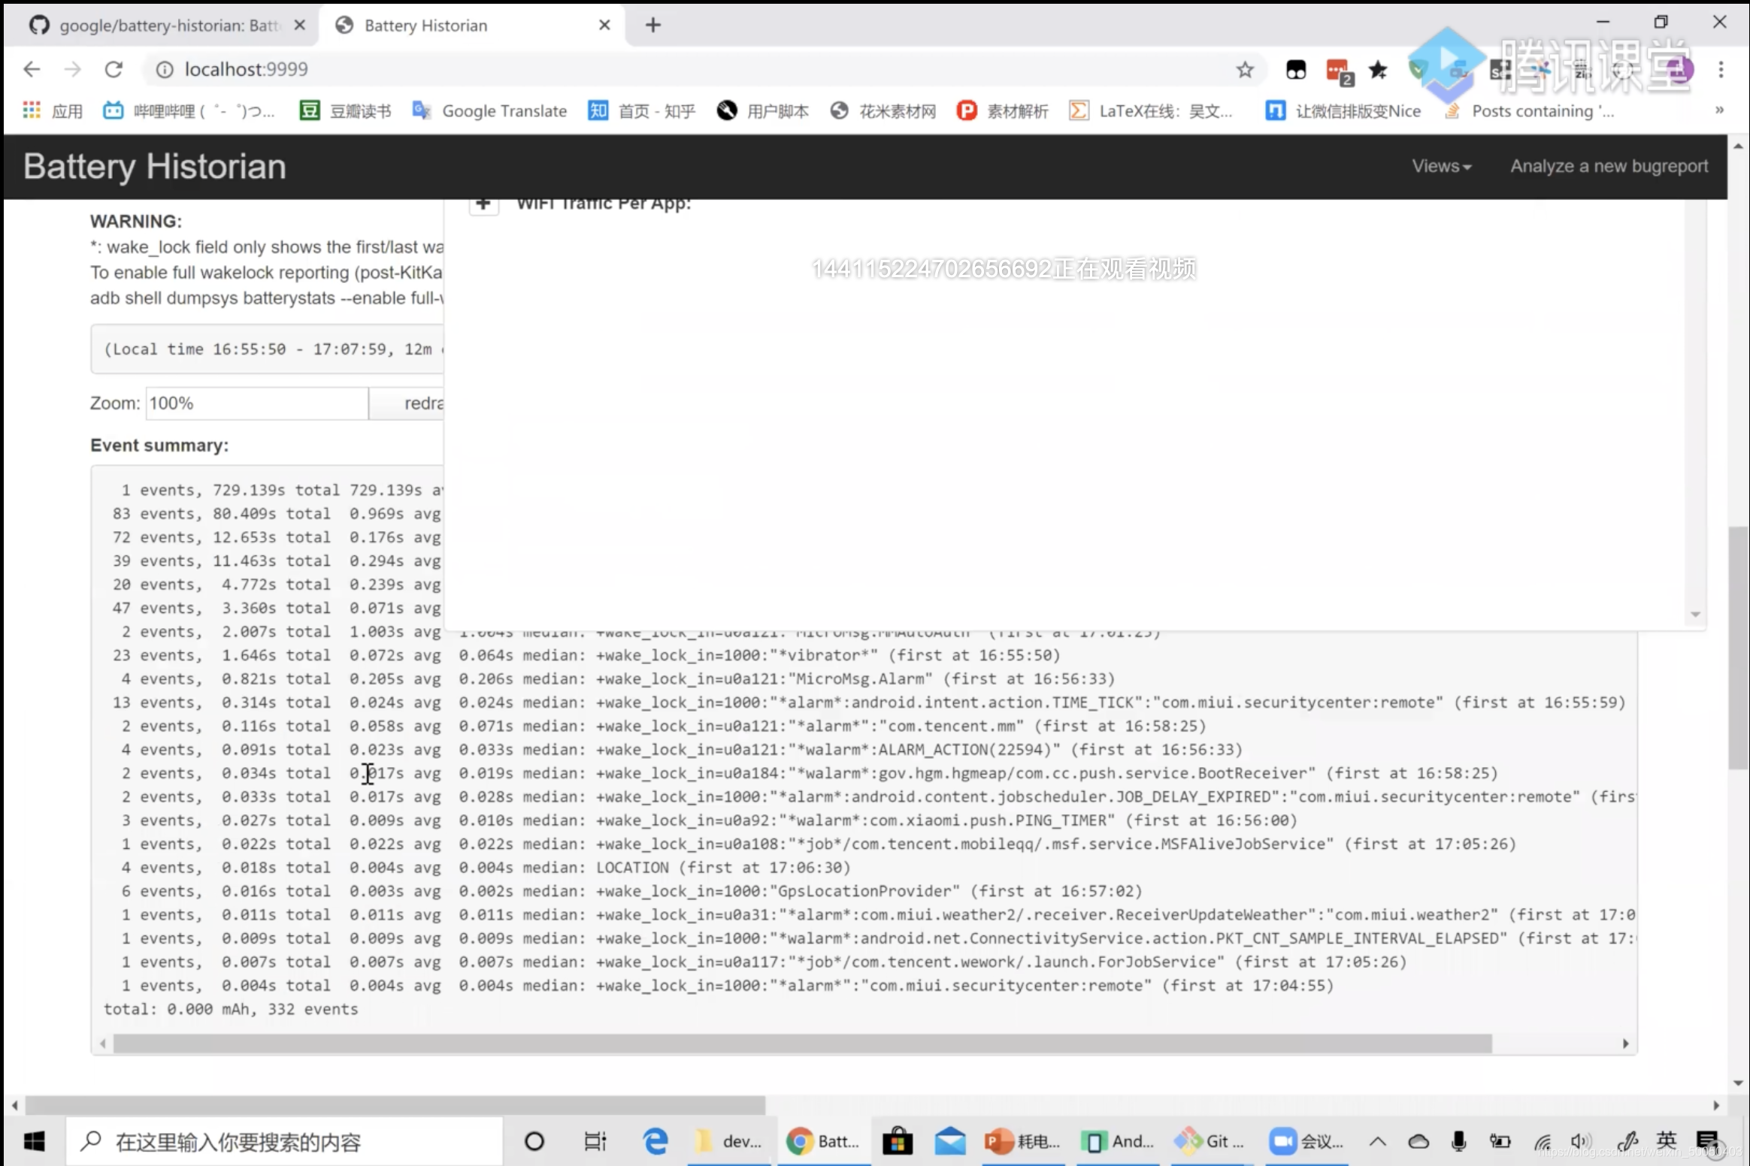1750x1166 pixels.
Task: Click the browser reload icon
Action: click(114, 69)
